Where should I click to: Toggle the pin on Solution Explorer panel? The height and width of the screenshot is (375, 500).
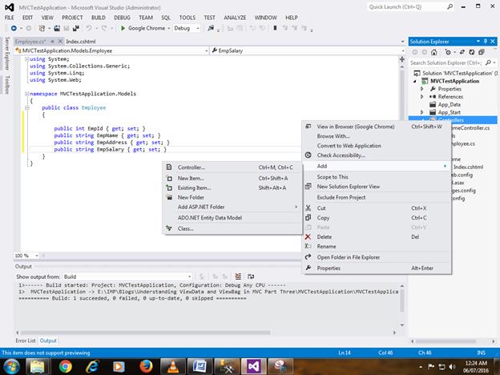[x=484, y=41]
